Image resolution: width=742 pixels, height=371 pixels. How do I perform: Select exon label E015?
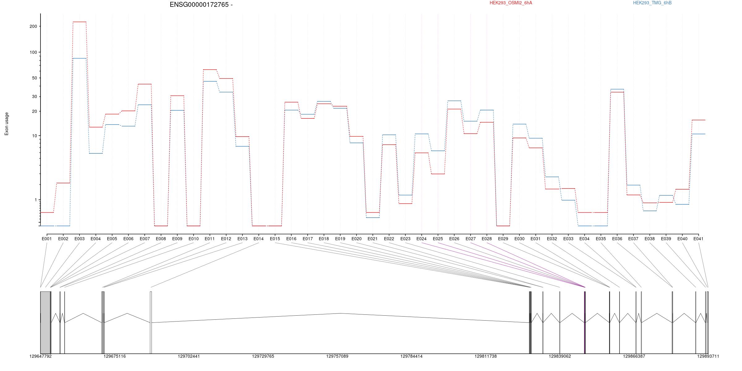pos(275,239)
